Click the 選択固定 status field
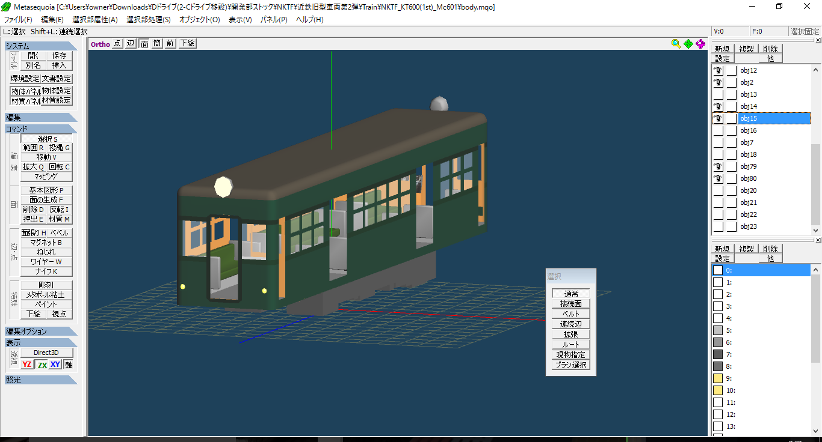The image size is (822, 442). pos(805,31)
